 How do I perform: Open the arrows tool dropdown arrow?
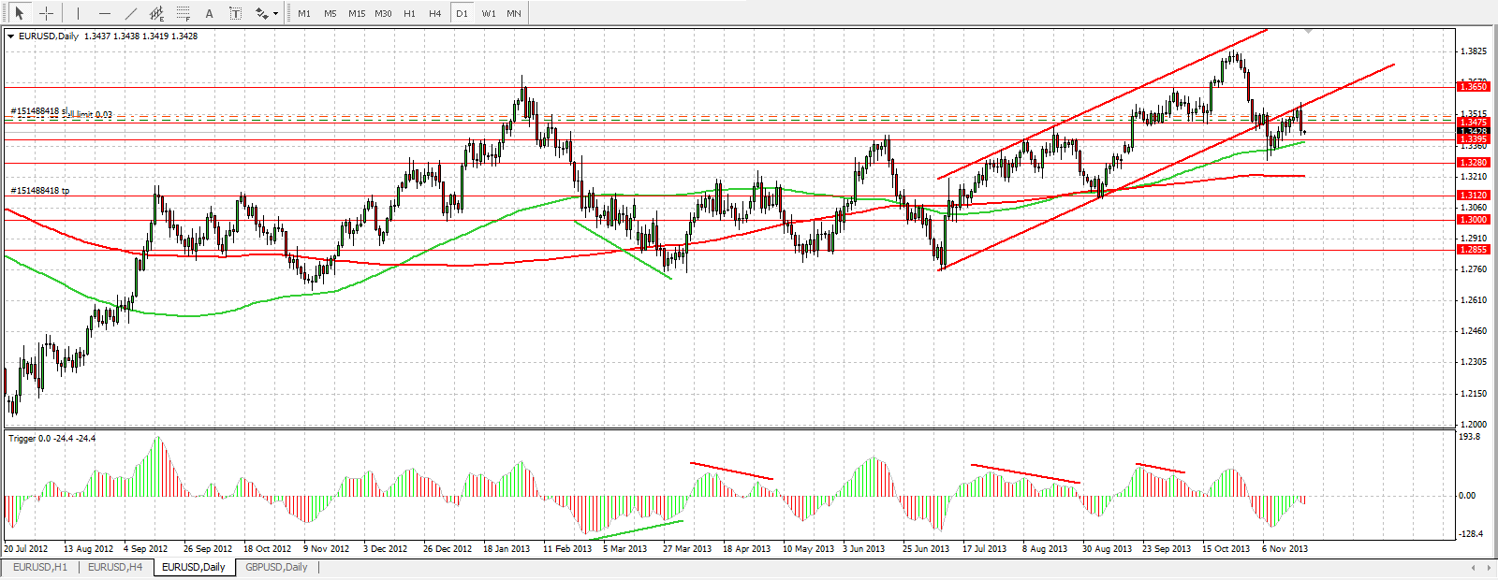(x=275, y=14)
